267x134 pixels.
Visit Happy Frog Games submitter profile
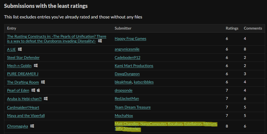[x=130, y=39]
